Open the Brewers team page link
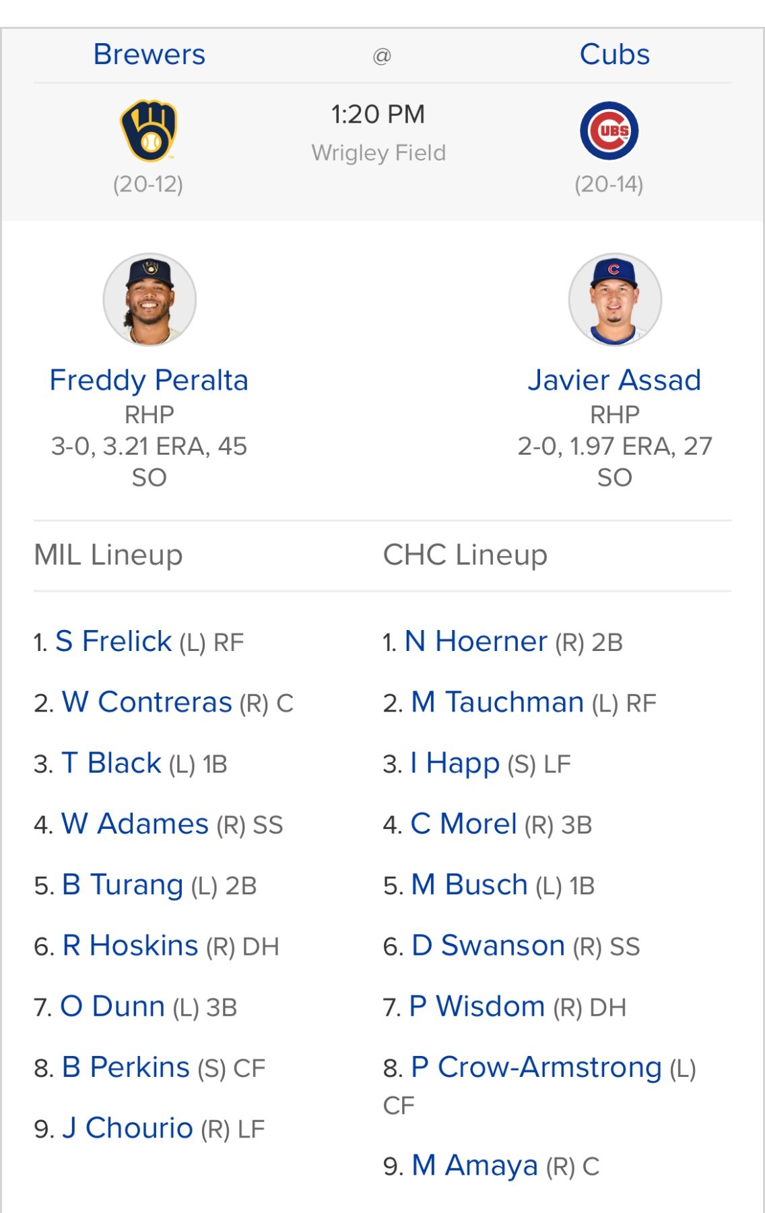 pos(149,55)
